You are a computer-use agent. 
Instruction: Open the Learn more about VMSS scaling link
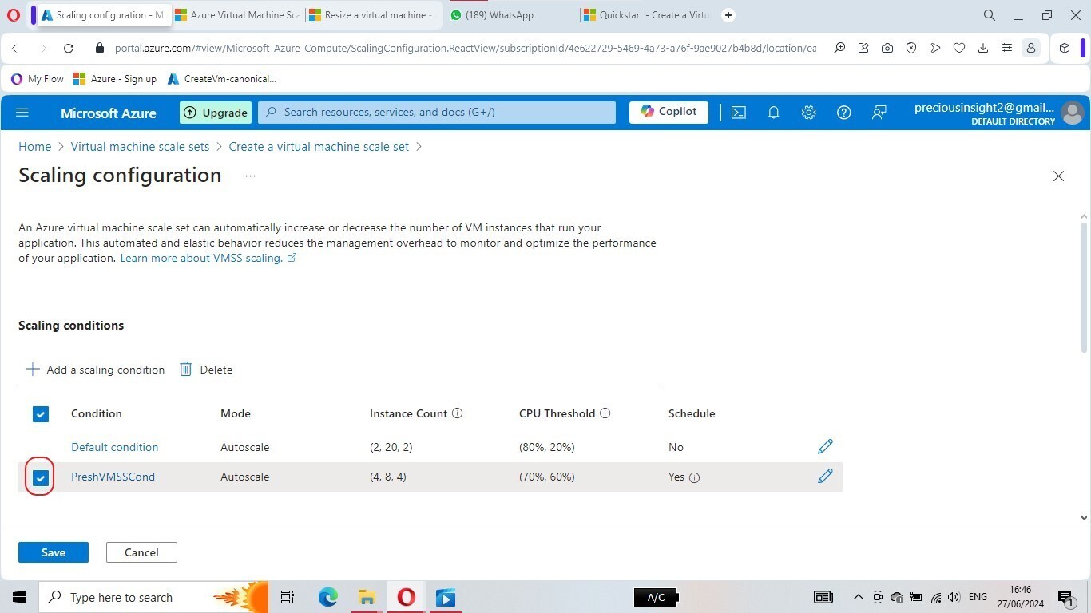[208, 259]
